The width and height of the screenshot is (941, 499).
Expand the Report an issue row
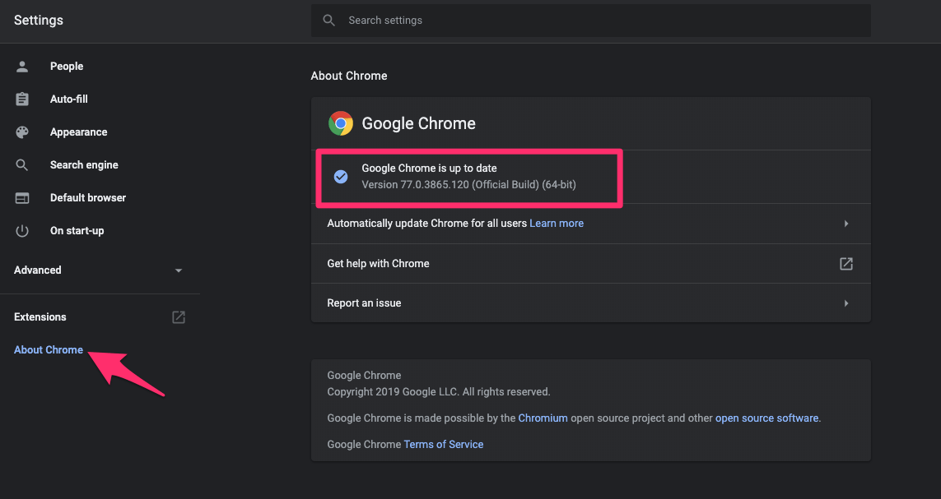pos(846,303)
